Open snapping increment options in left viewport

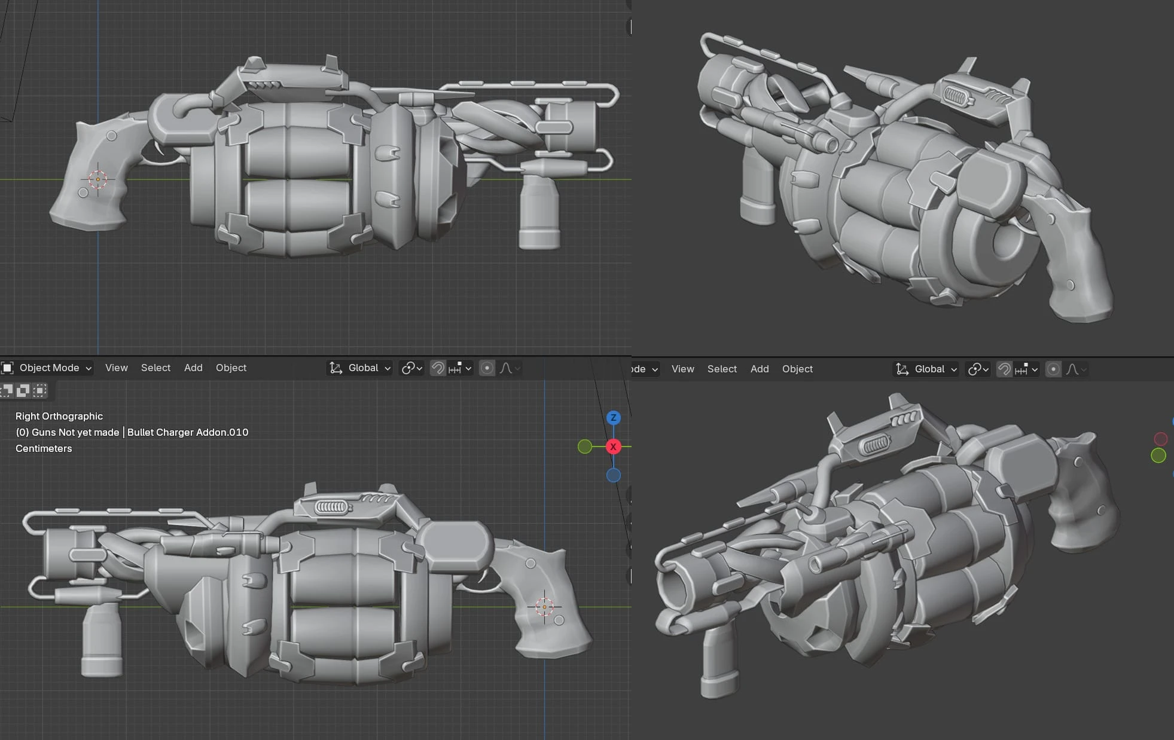tap(460, 368)
